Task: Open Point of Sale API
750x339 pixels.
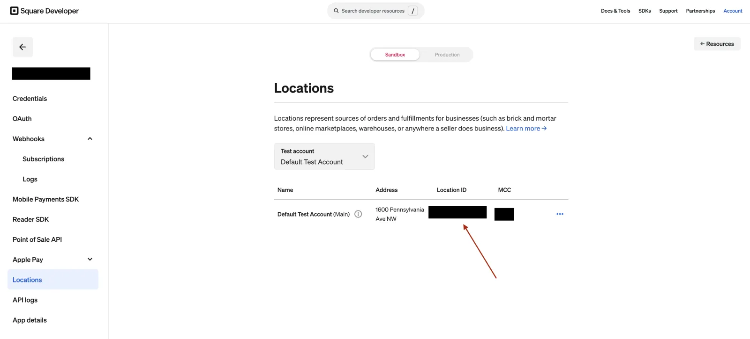Action: coord(37,239)
